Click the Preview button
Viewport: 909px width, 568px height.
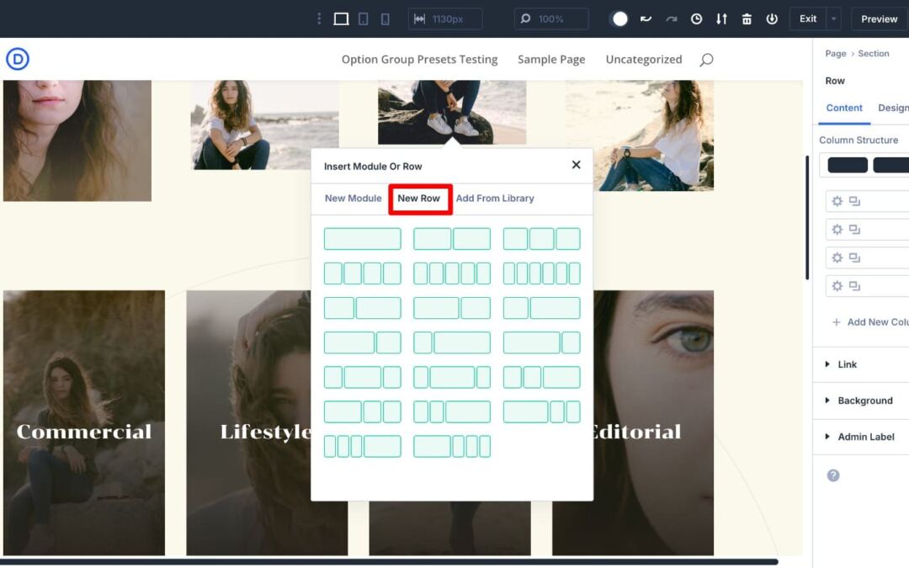[x=879, y=19]
